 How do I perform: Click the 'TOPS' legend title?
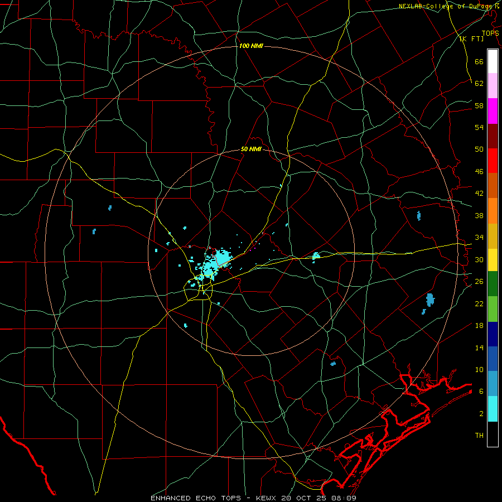pyautogui.click(x=490, y=33)
